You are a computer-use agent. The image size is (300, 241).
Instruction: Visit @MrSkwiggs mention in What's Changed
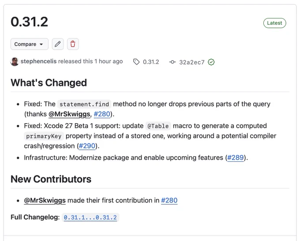tap(69, 114)
